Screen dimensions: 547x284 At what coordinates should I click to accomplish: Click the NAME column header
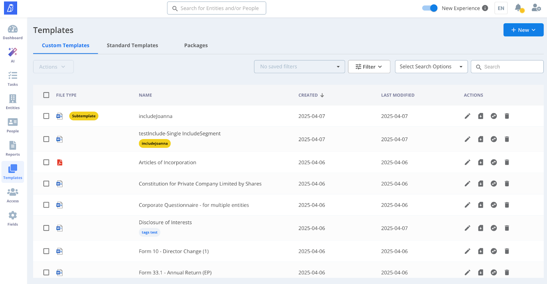point(145,95)
